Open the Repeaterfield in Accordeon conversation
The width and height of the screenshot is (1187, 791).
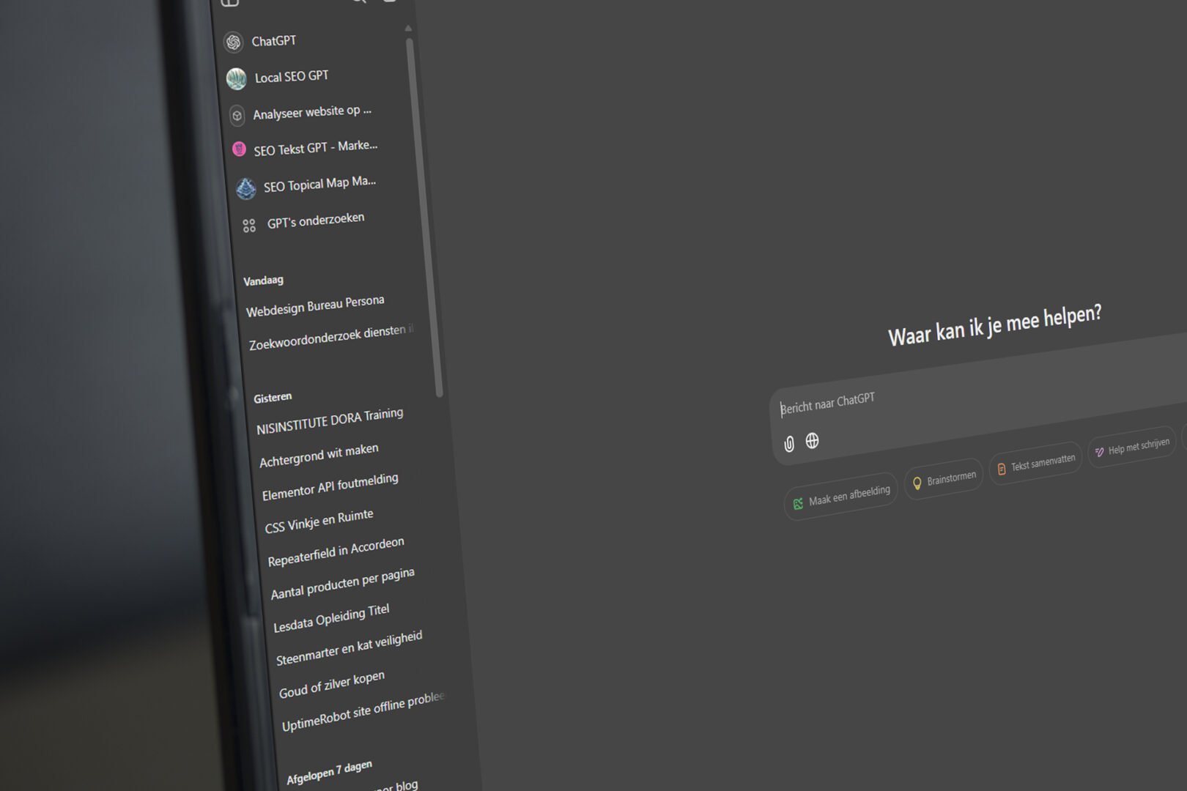[x=336, y=552]
